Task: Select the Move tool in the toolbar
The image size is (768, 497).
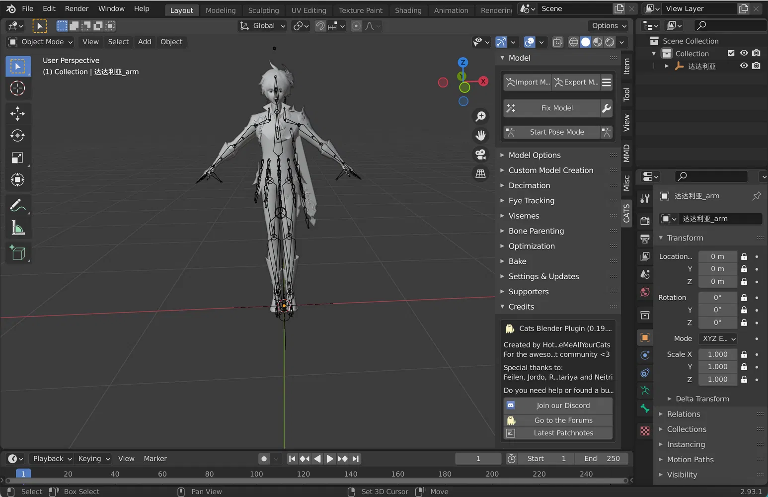Action: [x=17, y=113]
